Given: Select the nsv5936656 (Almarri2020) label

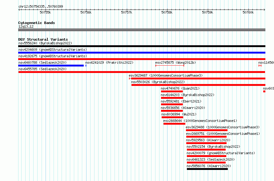Looking at the screenshot, I should (x=183, y=108).
